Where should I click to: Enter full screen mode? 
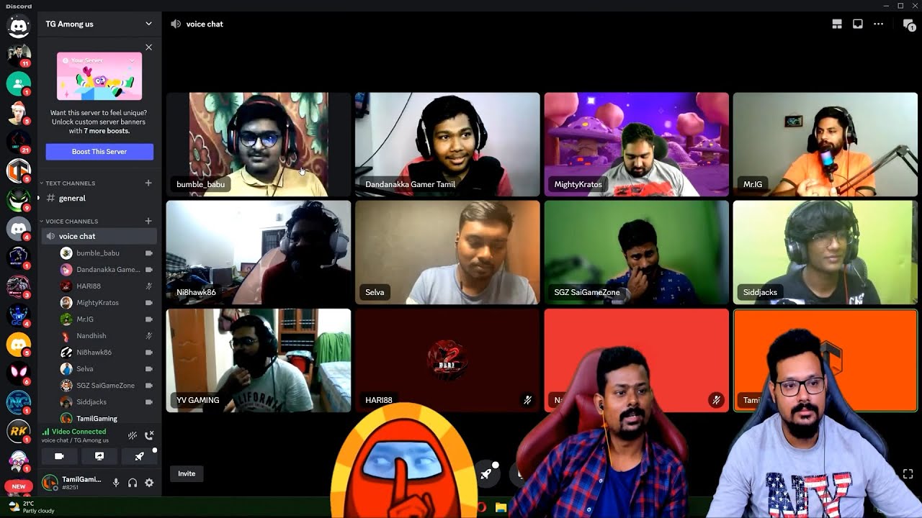[908, 474]
